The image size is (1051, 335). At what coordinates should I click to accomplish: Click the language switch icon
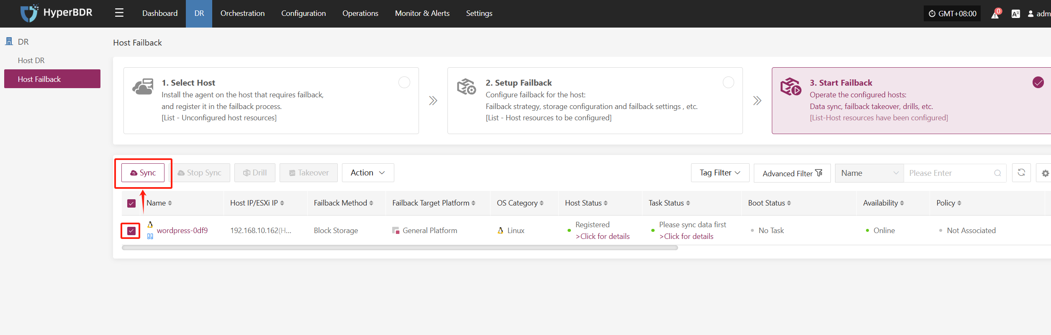(1015, 14)
